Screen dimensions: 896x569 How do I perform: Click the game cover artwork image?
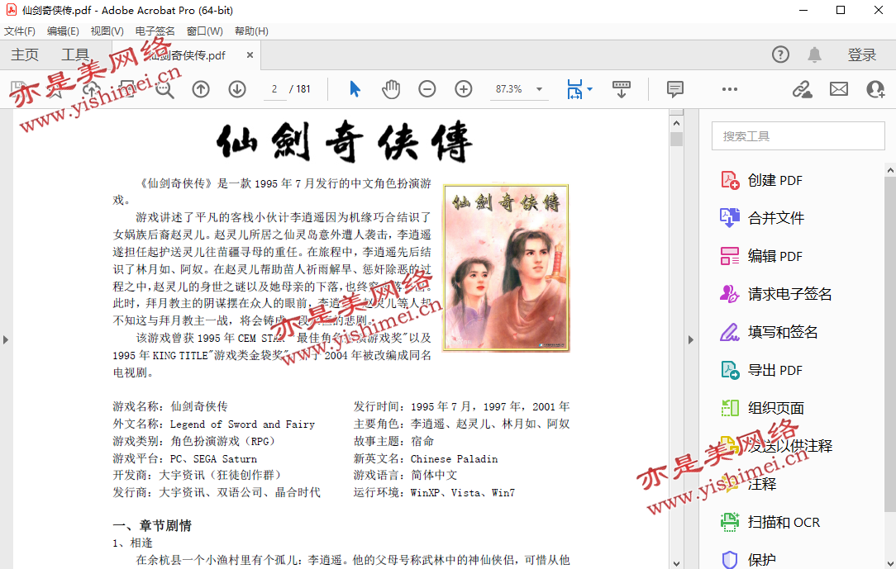507,268
